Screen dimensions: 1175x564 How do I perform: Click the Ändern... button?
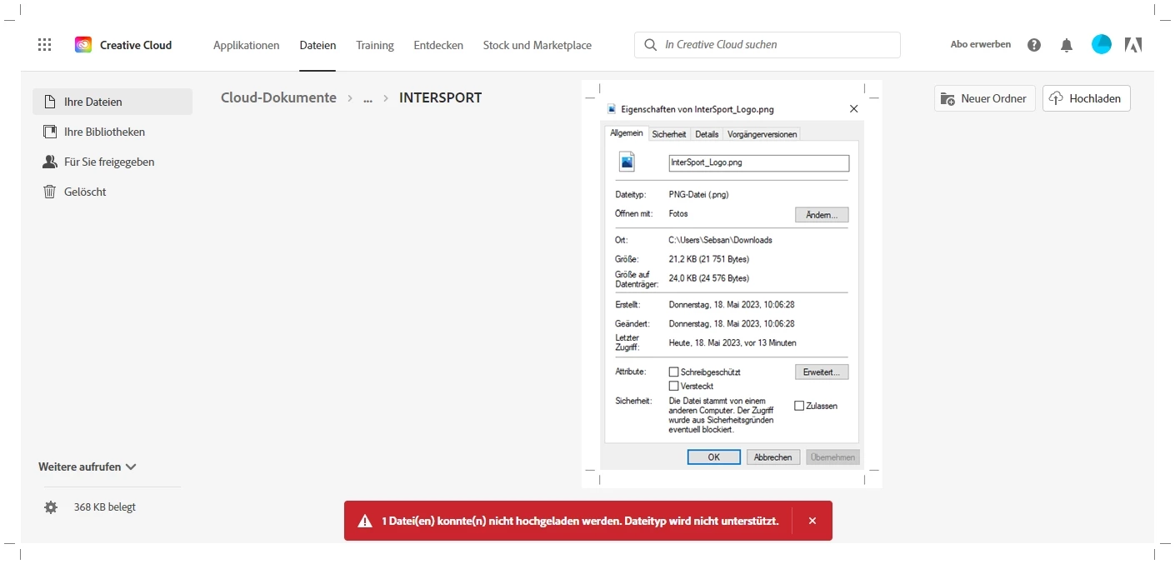pyautogui.click(x=822, y=215)
